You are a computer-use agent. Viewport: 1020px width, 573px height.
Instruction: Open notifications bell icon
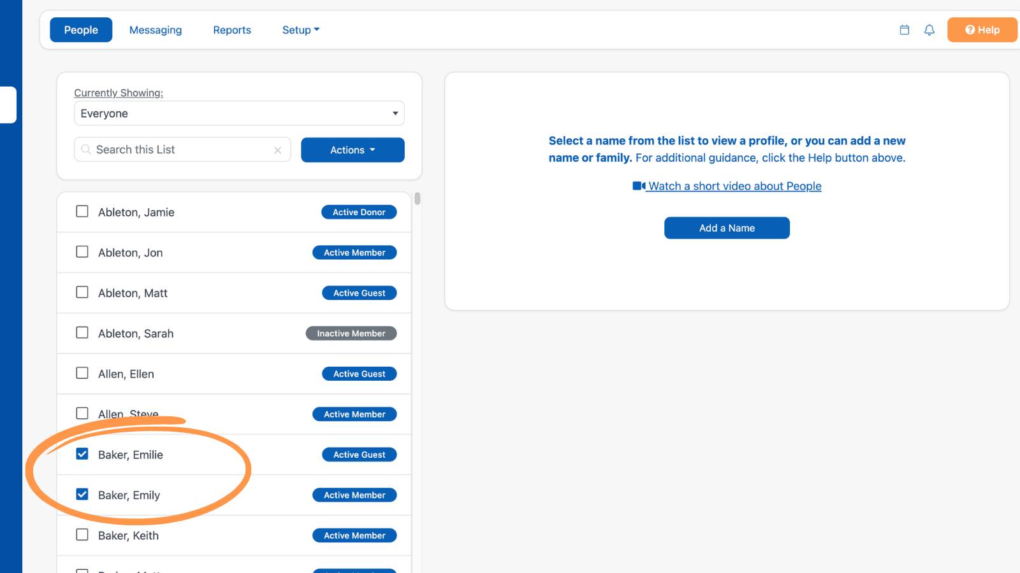(x=929, y=30)
